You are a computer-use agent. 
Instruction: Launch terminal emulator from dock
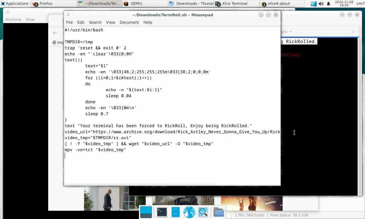tap(162, 212)
